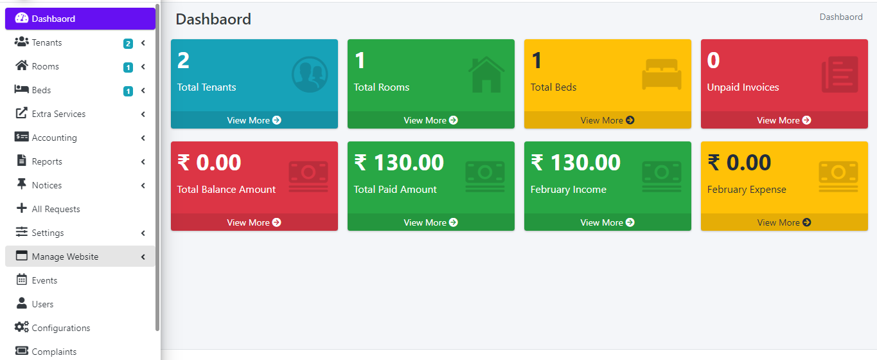Viewport: 877px width, 360px height.
Task: Click the Rooms house icon in sidebar
Action: [x=21, y=66]
